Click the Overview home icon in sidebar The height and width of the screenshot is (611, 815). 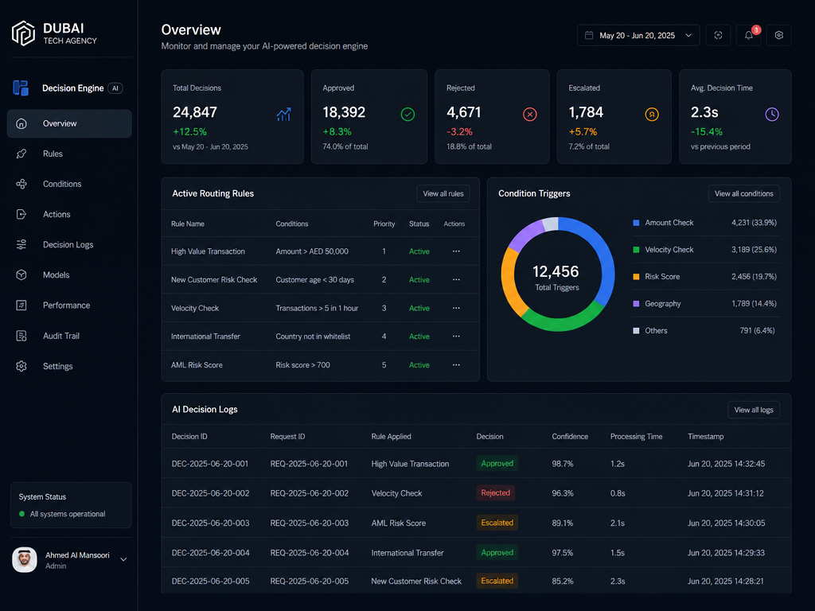[x=21, y=123]
